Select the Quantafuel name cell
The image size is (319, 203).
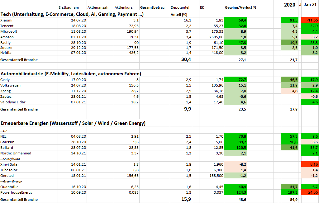click(x=29, y=187)
